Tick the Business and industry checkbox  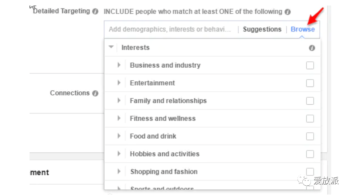click(x=310, y=65)
